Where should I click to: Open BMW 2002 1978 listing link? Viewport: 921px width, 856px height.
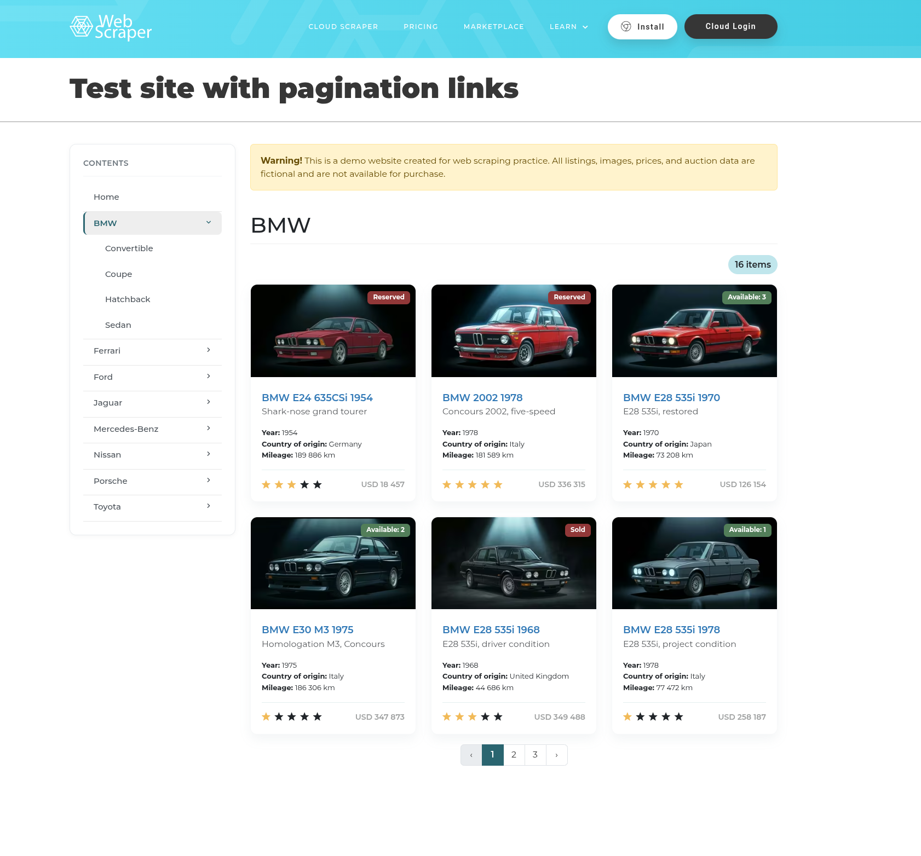click(482, 398)
